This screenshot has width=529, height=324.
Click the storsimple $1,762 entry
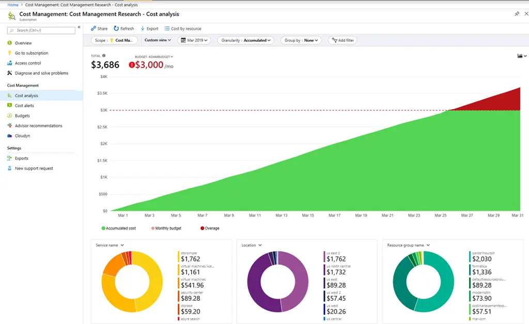click(190, 256)
